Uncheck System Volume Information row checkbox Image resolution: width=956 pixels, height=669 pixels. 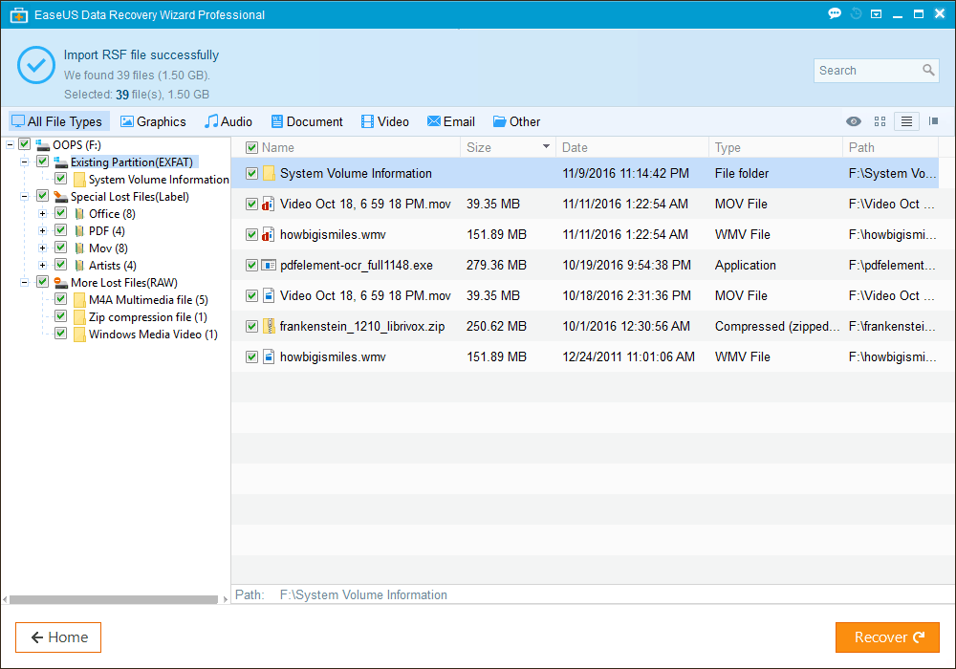tap(251, 174)
